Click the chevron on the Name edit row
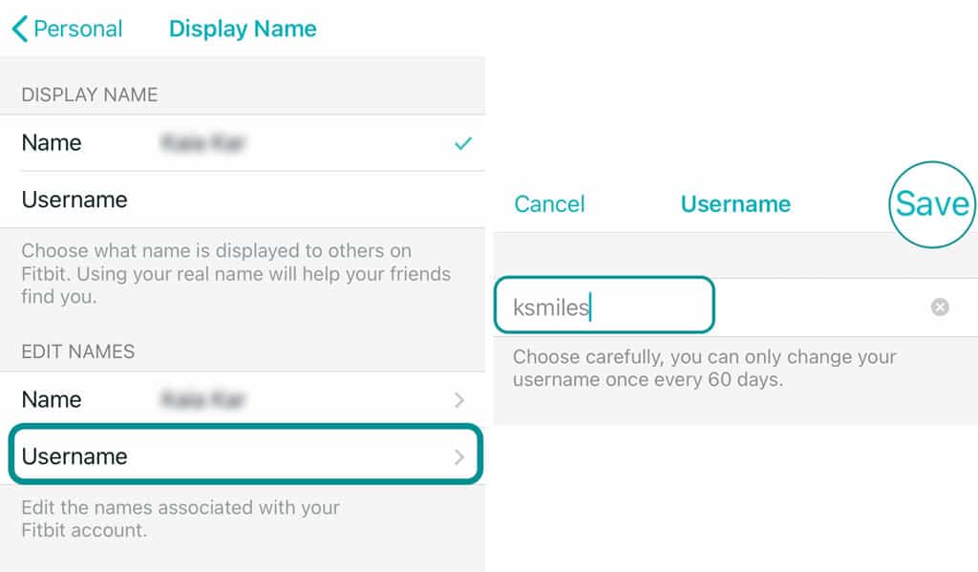This screenshot has height=572, width=978. (x=459, y=400)
